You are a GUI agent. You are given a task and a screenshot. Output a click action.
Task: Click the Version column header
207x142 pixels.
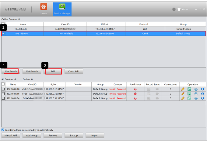pyautogui.click(x=78, y=84)
